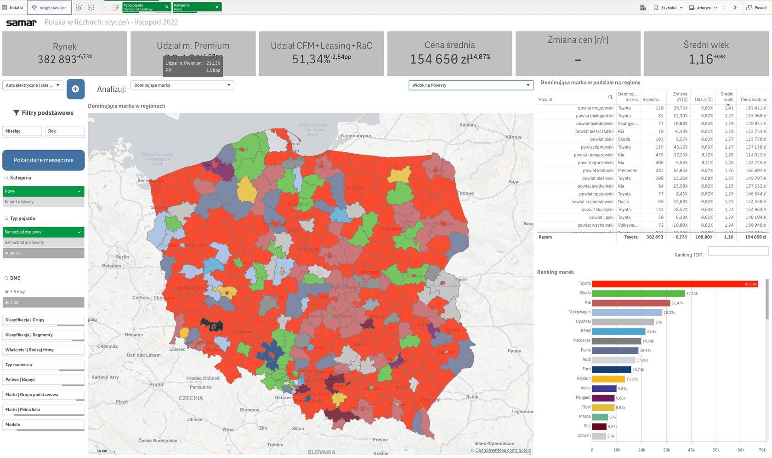Open the Modele filter

[44, 424]
